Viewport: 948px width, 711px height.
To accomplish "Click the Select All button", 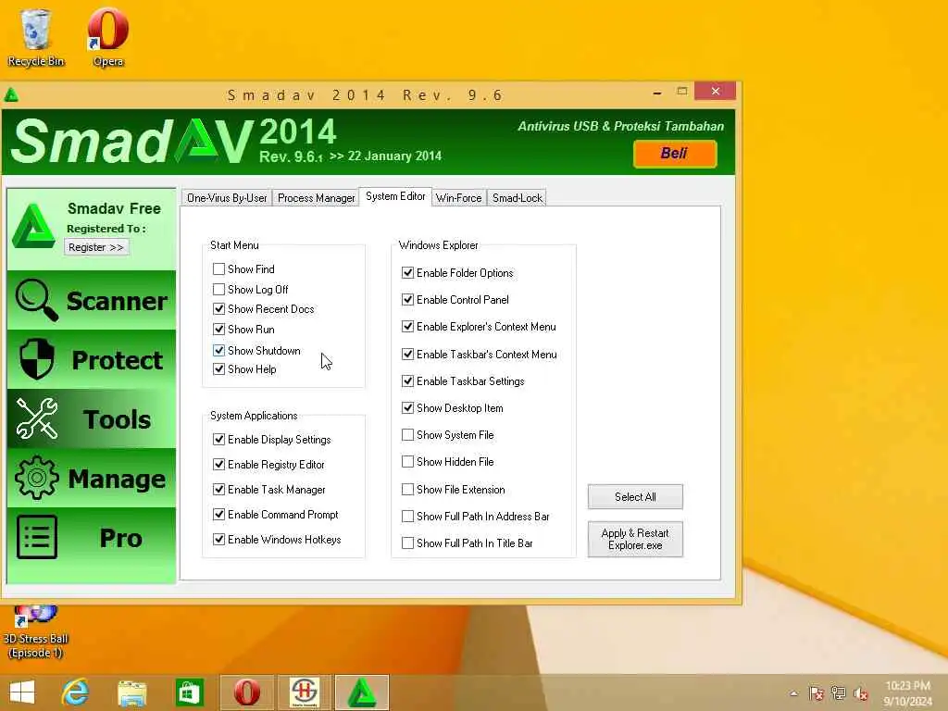I will click(635, 497).
